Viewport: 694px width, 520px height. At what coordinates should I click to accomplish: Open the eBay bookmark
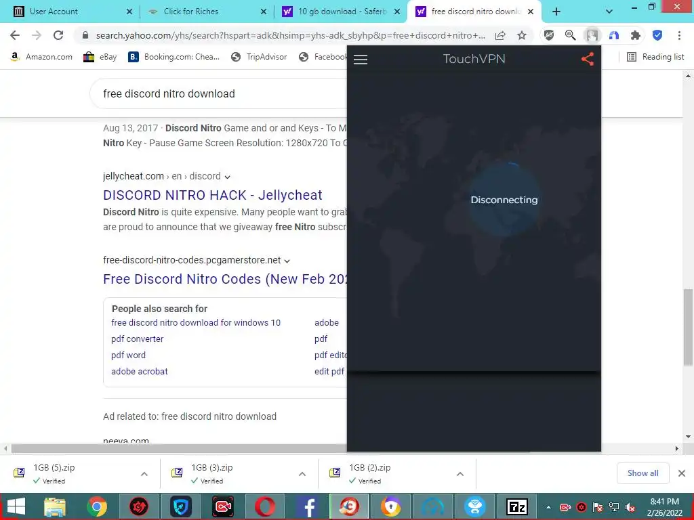[100, 57]
